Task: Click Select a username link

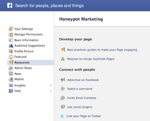Action: point(80,89)
